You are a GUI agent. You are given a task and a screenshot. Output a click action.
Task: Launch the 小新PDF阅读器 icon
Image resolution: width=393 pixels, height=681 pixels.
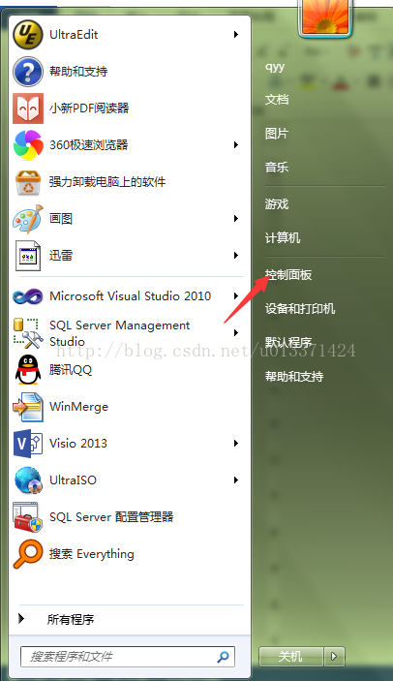(x=28, y=108)
